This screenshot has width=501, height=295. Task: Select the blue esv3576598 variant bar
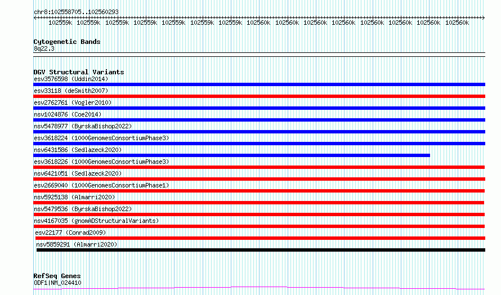259,84
